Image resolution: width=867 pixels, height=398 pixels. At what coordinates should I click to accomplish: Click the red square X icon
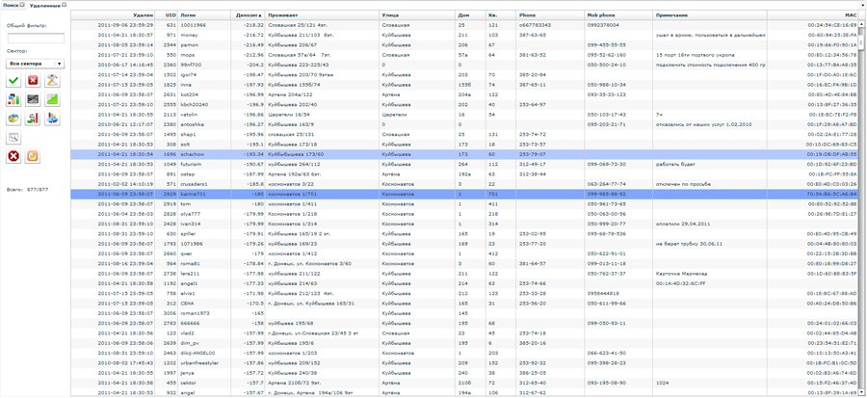(33, 81)
